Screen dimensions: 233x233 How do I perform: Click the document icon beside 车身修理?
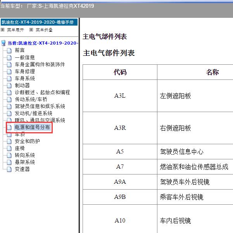coord(9,71)
